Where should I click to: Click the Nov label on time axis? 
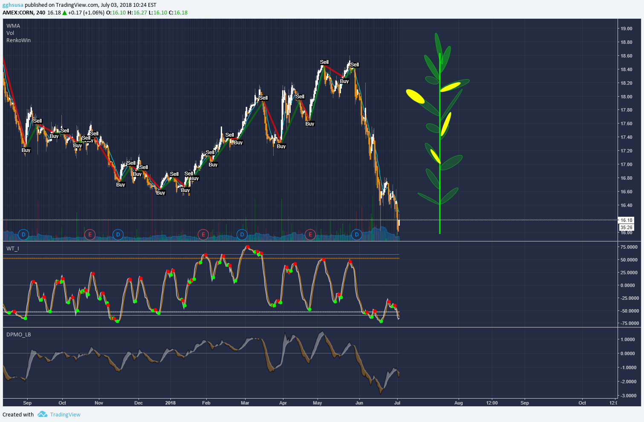[99, 403]
